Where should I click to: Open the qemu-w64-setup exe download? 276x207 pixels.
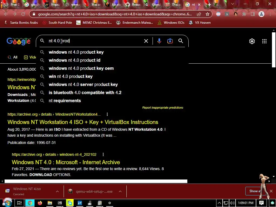(x=92, y=191)
